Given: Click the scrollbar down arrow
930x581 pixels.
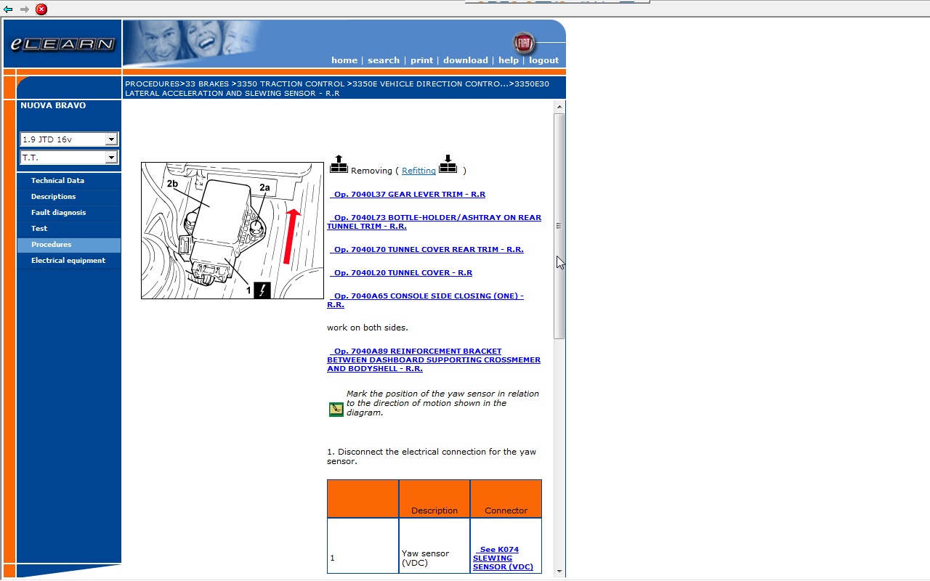Looking at the screenshot, I should (559, 572).
